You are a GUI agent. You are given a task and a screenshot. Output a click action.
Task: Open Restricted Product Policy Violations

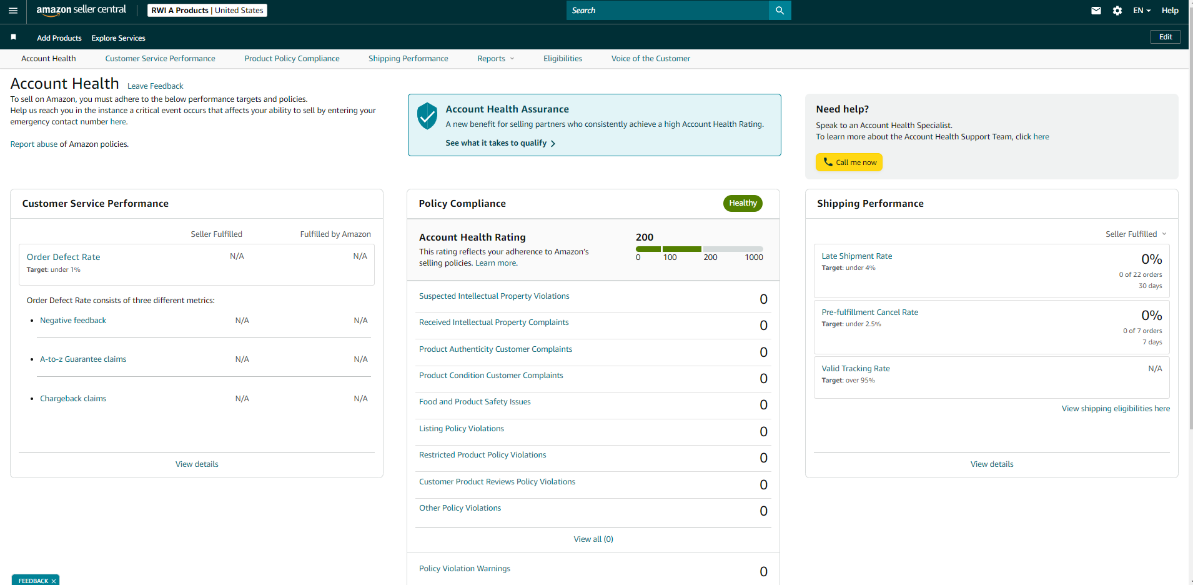click(483, 455)
